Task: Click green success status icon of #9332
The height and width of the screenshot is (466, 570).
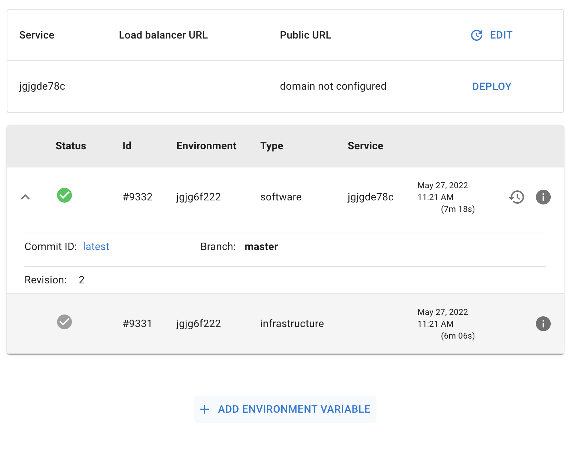Action: (x=64, y=195)
